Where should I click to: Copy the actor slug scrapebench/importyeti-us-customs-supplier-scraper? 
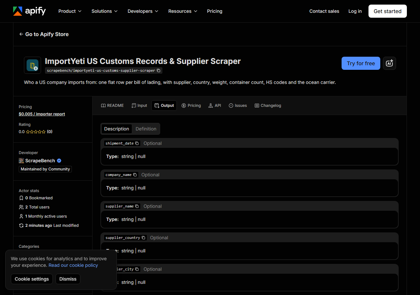point(158,70)
